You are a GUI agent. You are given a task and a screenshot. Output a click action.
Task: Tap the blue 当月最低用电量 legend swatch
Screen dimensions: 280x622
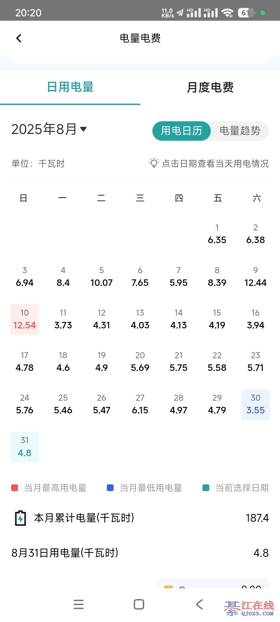(110, 488)
